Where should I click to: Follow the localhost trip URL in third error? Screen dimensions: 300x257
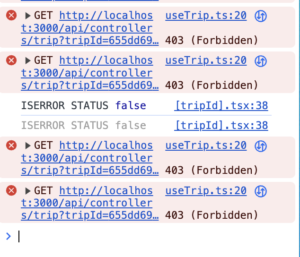click(90, 158)
